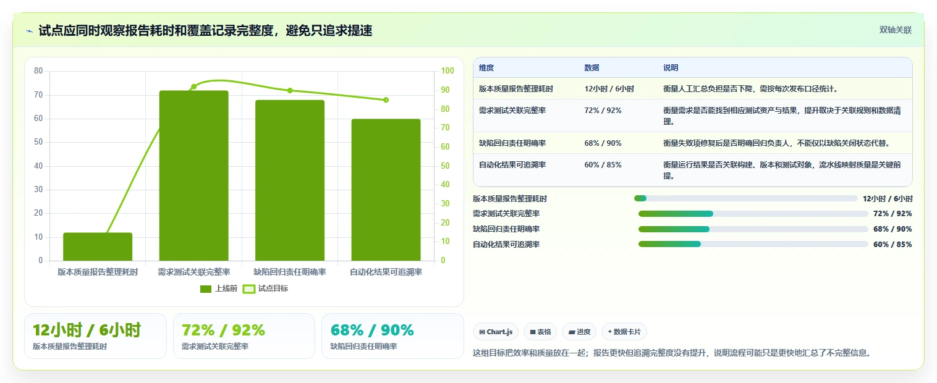Viewport: 937px width, 383px height.
Task: Click the 表格 chip
Action: point(540,332)
